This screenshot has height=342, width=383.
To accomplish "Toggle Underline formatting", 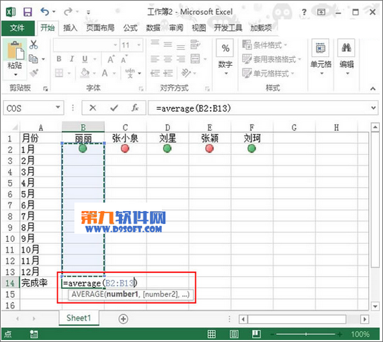I will [85, 59].
